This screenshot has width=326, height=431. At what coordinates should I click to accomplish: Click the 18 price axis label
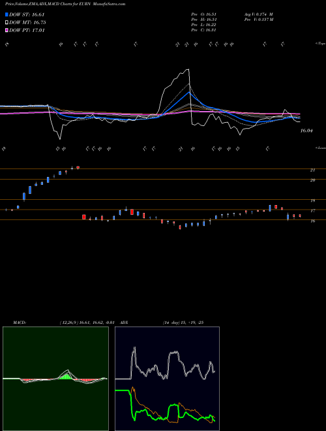tap(312, 200)
